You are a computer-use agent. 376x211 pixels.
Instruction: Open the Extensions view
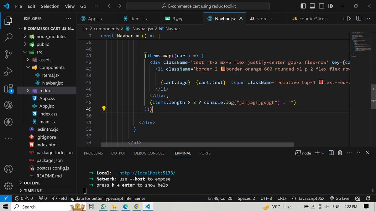8,88
